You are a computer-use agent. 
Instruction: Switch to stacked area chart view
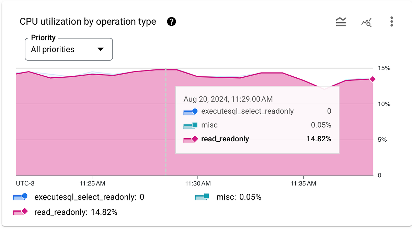(x=341, y=21)
